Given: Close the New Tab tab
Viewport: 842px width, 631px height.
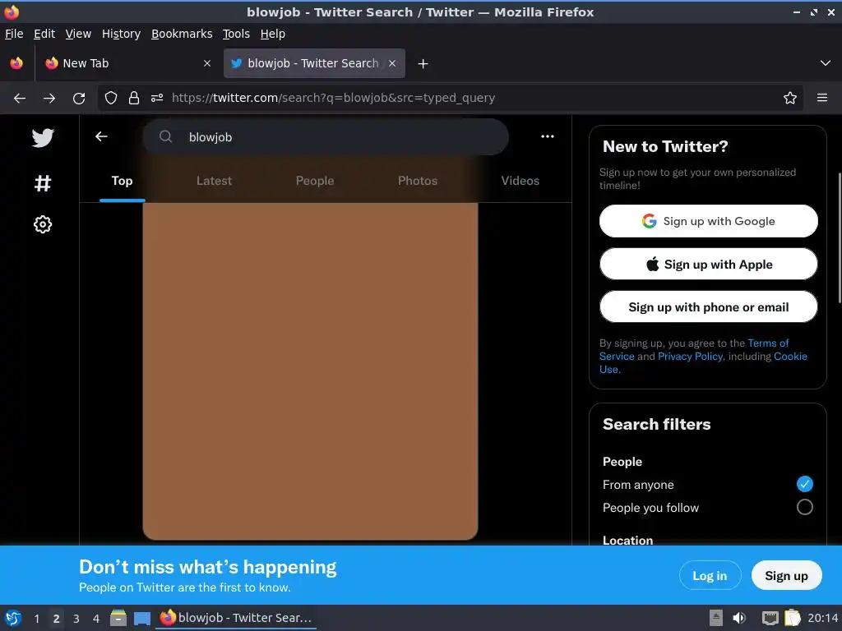Looking at the screenshot, I should [207, 63].
